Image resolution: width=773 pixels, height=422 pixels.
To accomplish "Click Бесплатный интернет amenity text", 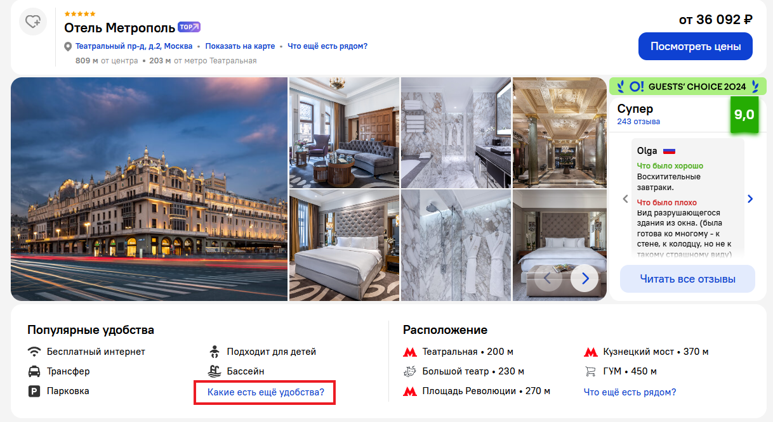I will (x=96, y=351).
